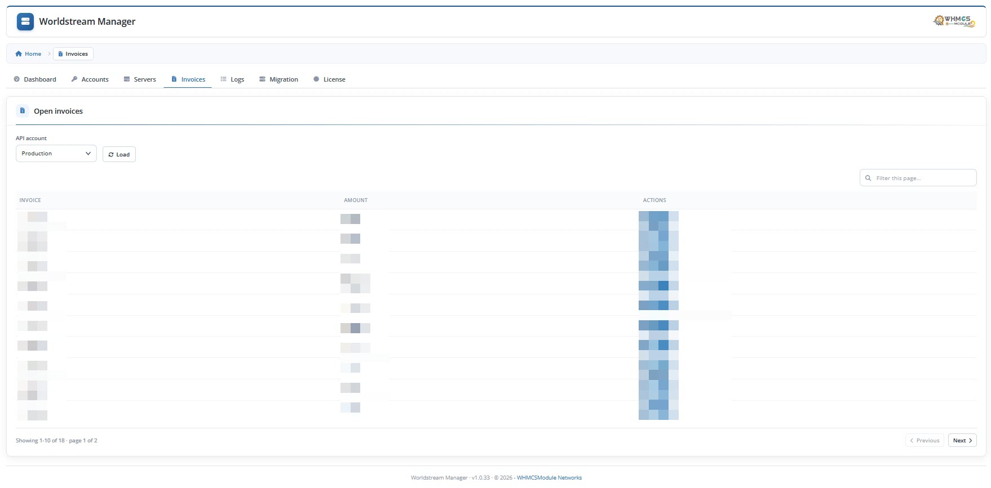
Task: Click the disabled Previous page button
Action: coord(924,441)
